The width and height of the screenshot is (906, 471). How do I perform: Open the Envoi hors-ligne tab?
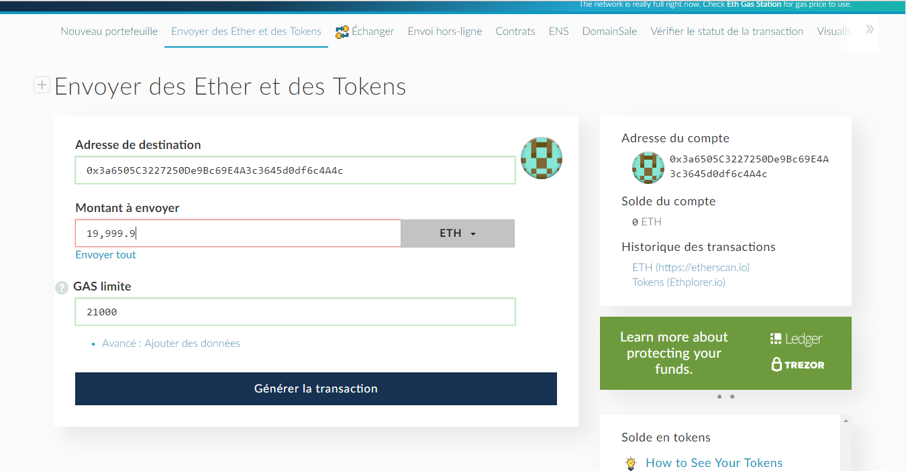445,31
